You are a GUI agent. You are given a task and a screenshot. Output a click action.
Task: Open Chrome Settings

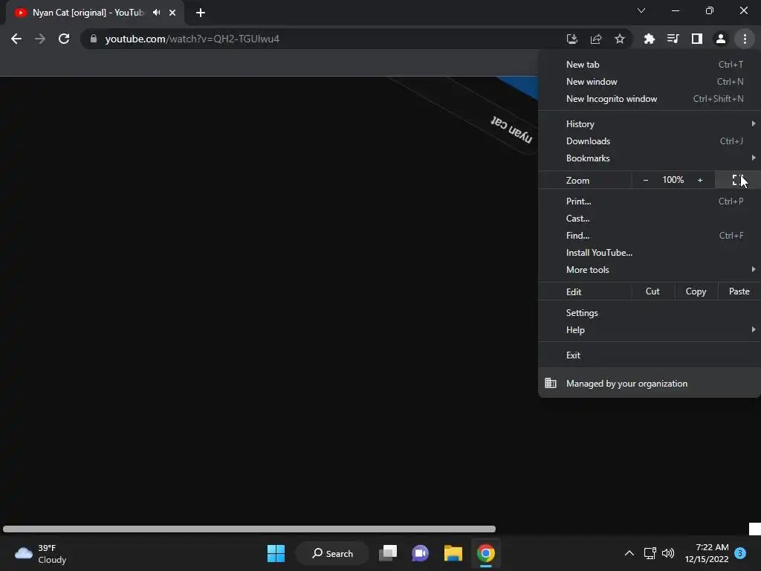click(x=650, y=313)
